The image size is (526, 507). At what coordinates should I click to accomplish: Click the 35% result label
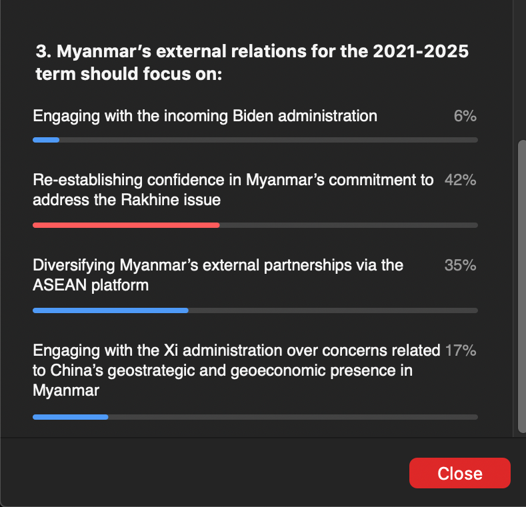click(460, 265)
